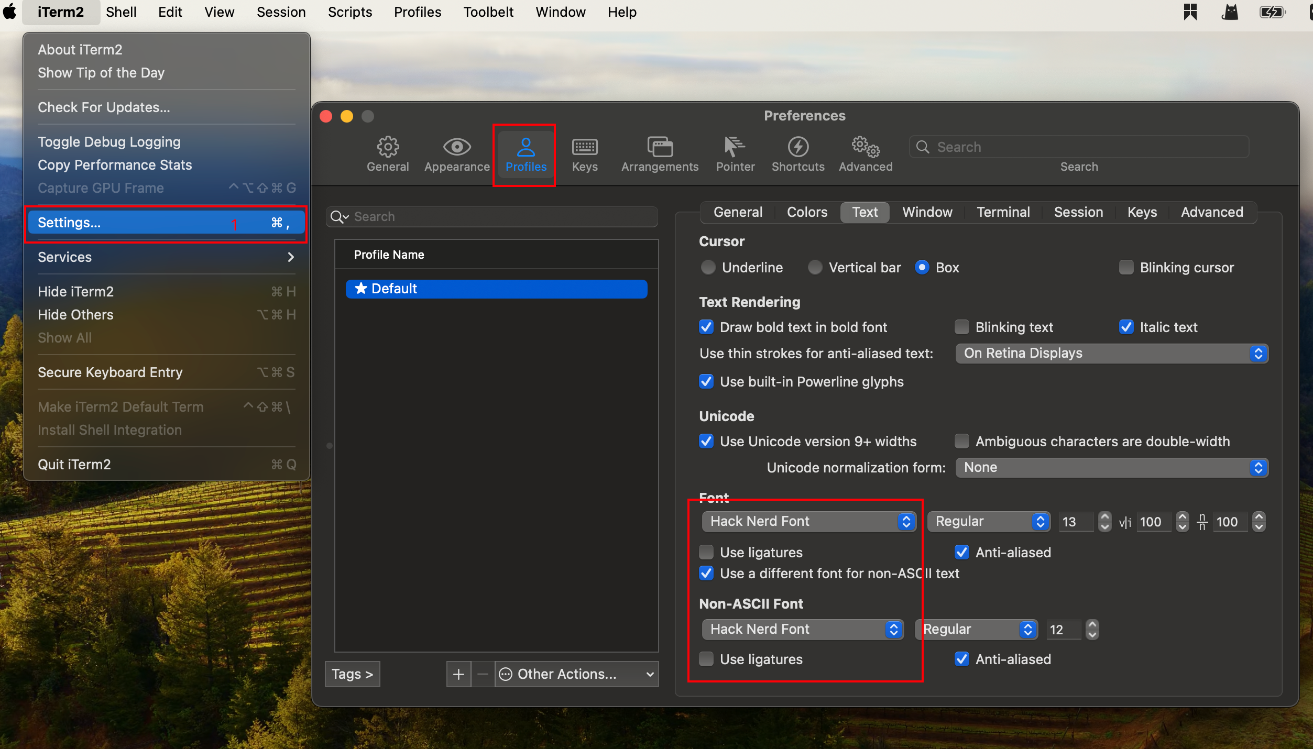Open Keys preferences via keyboard icon
1313x749 pixels.
(585, 154)
